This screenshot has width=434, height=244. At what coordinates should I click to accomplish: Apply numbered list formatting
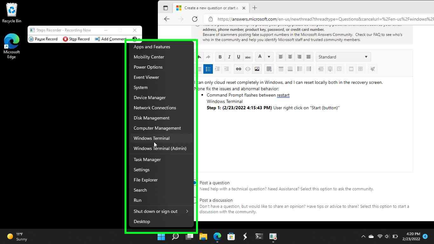[199, 69]
